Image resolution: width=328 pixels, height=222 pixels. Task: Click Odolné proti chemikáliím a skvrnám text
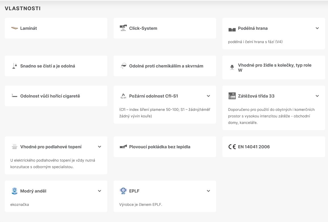(166, 66)
